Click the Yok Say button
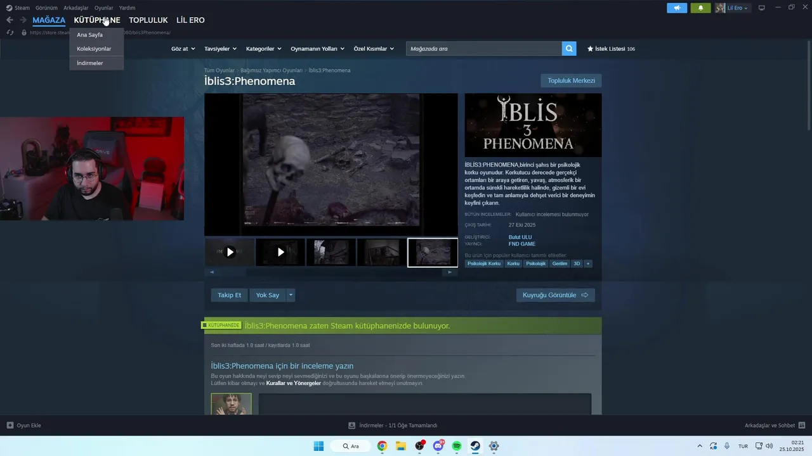The image size is (812, 456). click(x=268, y=295)
